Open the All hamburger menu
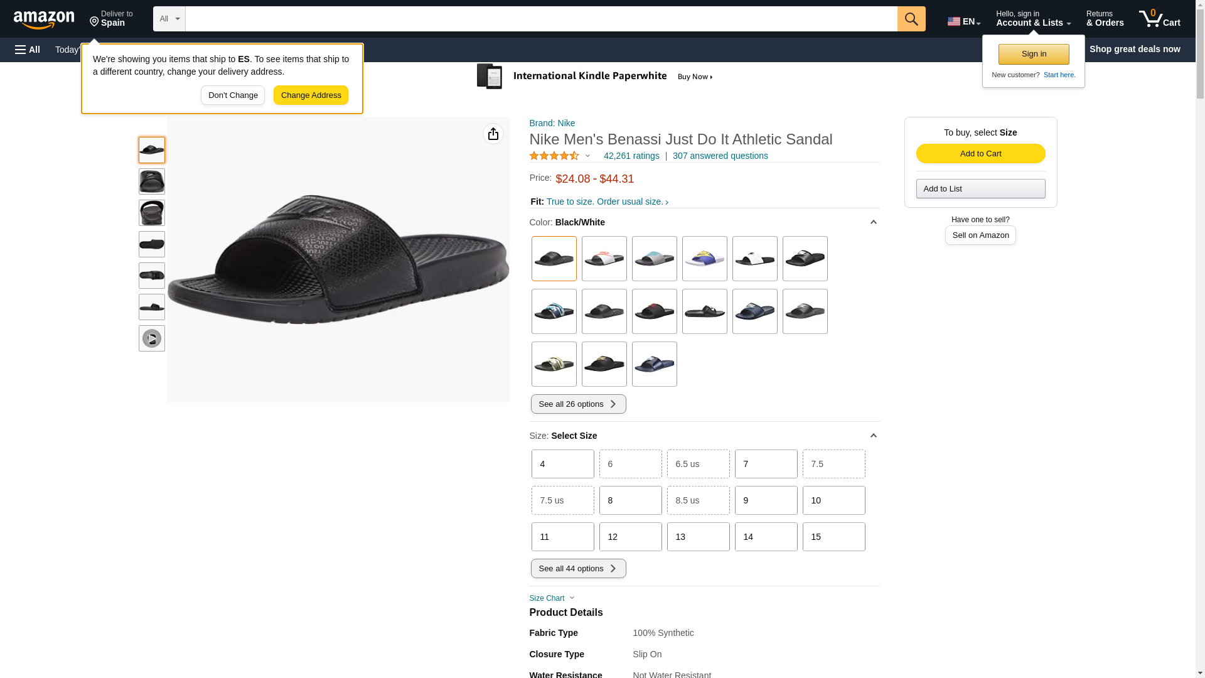The image size is (1205, 678). (28, 50)
